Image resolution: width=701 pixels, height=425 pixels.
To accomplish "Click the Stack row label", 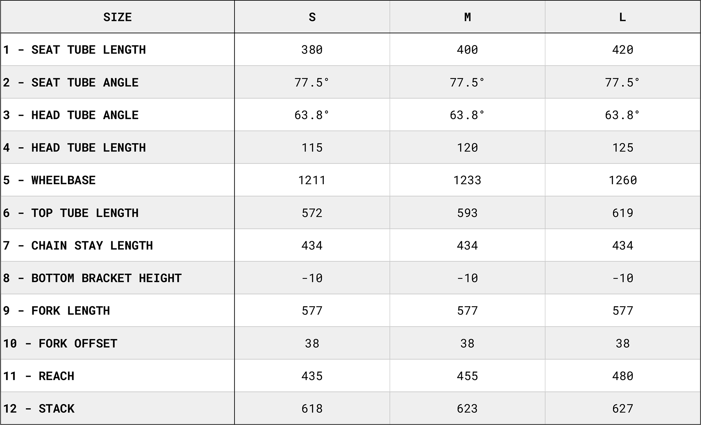I will coord(39,409).
